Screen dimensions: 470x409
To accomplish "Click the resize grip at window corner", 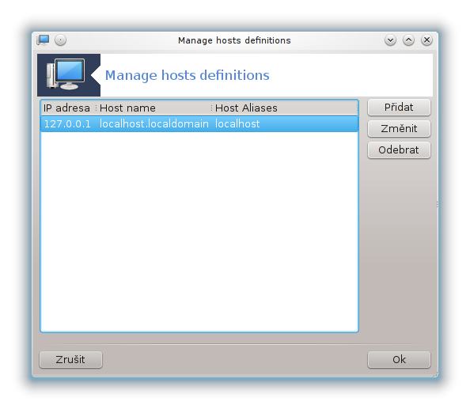I will click(x=435, y=375).
